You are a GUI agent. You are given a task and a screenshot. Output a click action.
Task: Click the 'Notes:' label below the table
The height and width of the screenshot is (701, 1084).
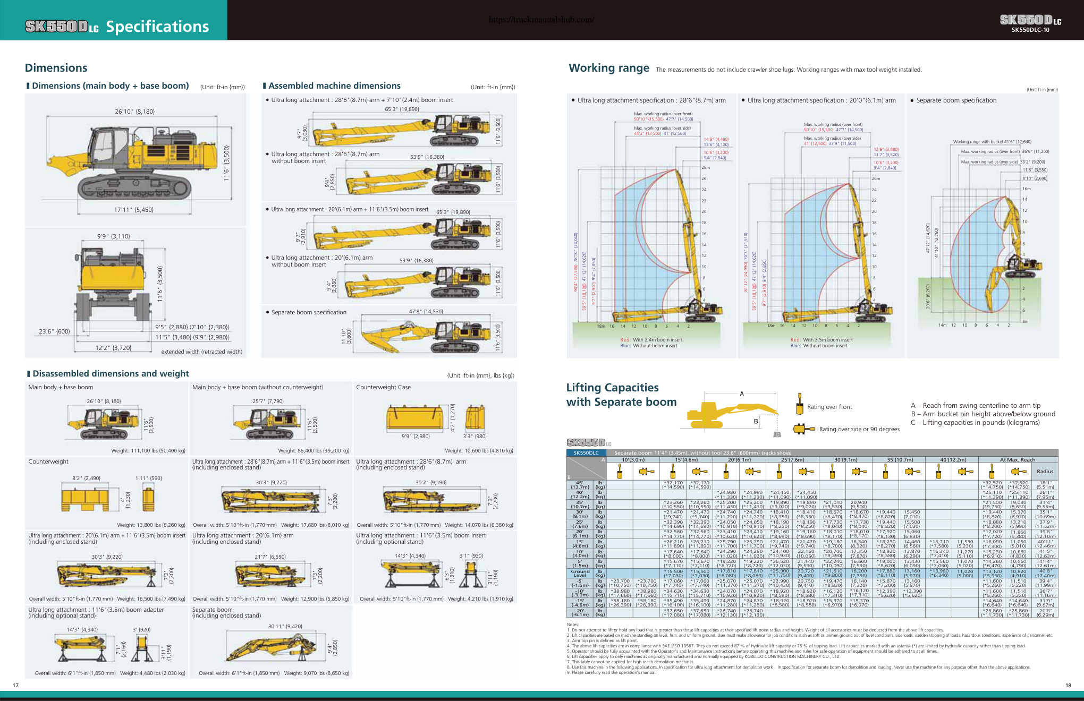(573, 625)
